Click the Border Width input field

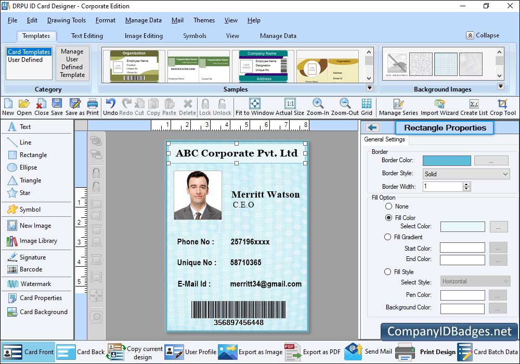(443, 186)
